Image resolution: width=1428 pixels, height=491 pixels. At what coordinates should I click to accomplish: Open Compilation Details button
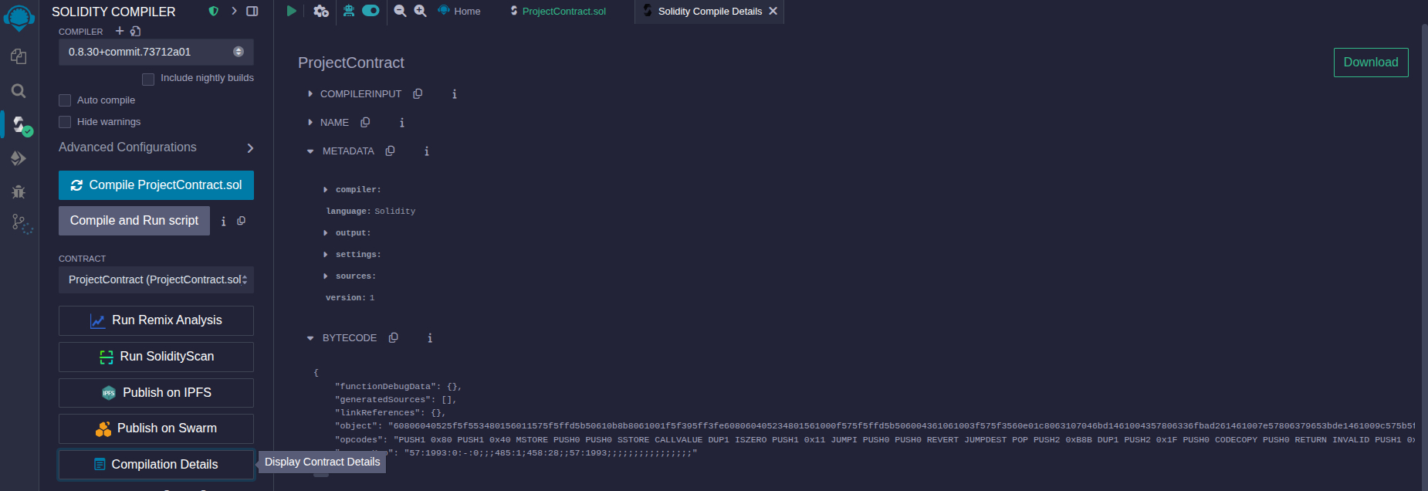(x=156, y=465)
